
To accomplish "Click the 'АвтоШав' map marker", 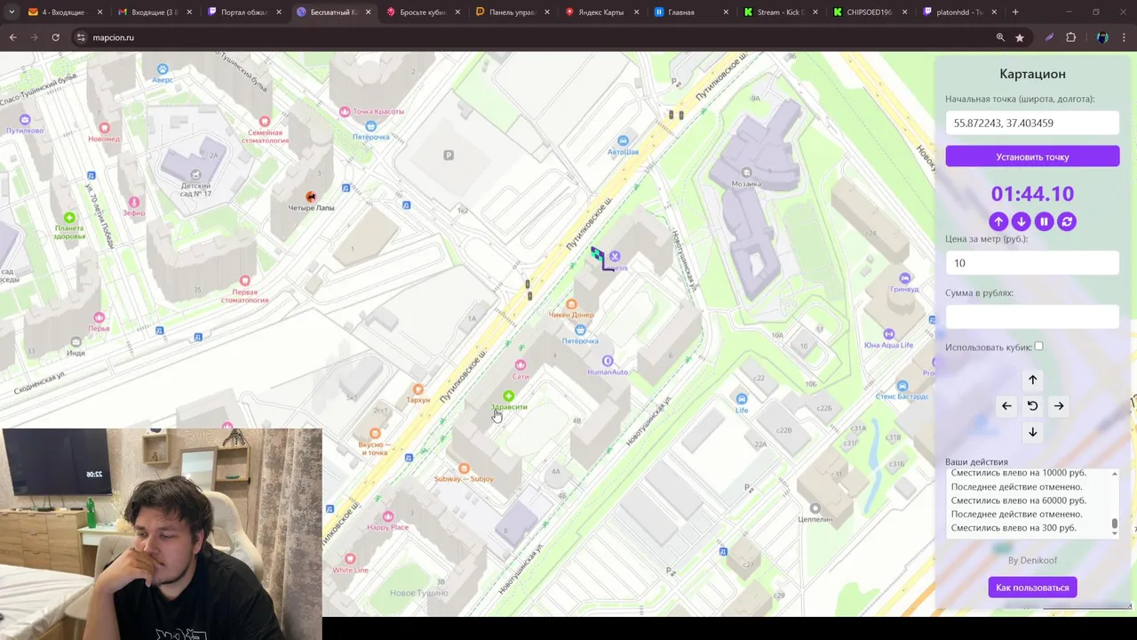I will point(623,140).
